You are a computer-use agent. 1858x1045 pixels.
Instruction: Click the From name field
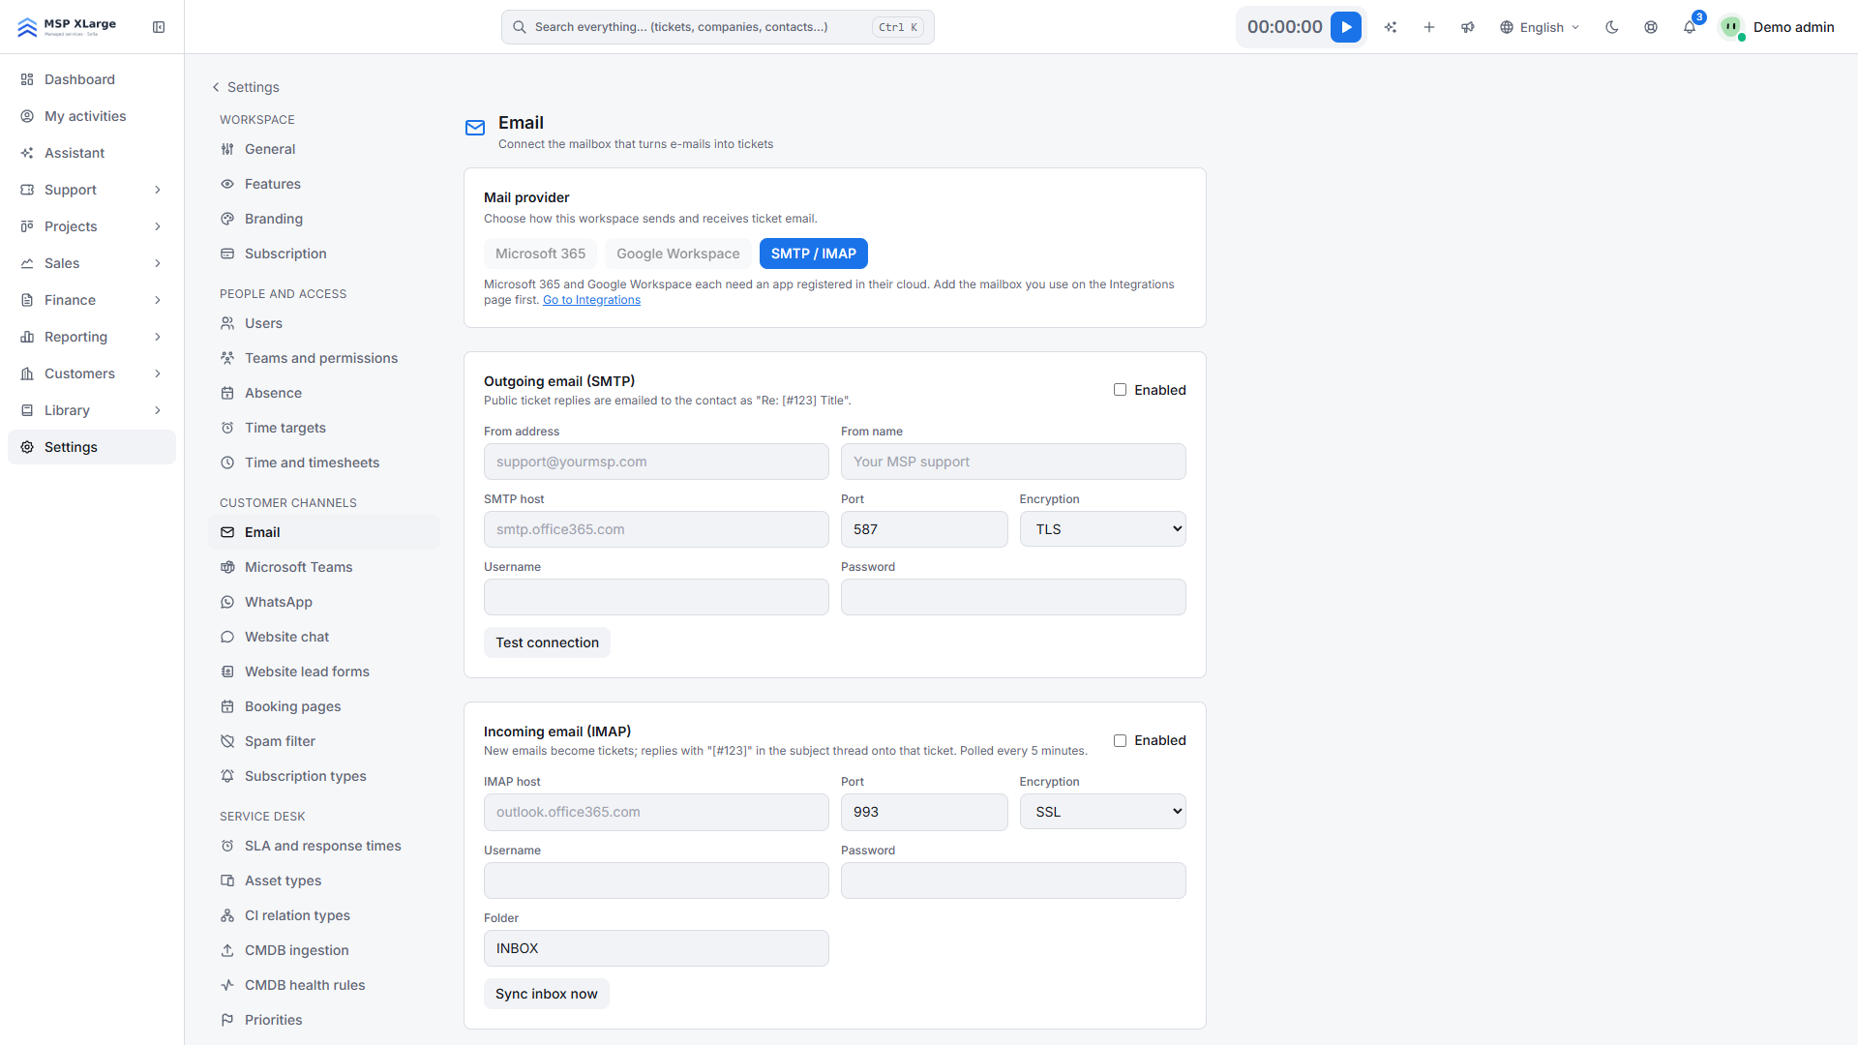click(1013, 462)
